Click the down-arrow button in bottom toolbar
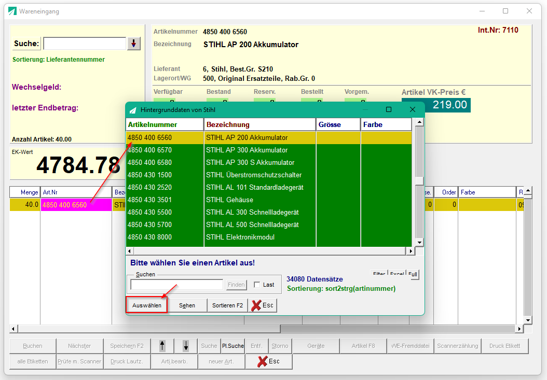This screenshot has width=547, height=380. click(186, 346)
